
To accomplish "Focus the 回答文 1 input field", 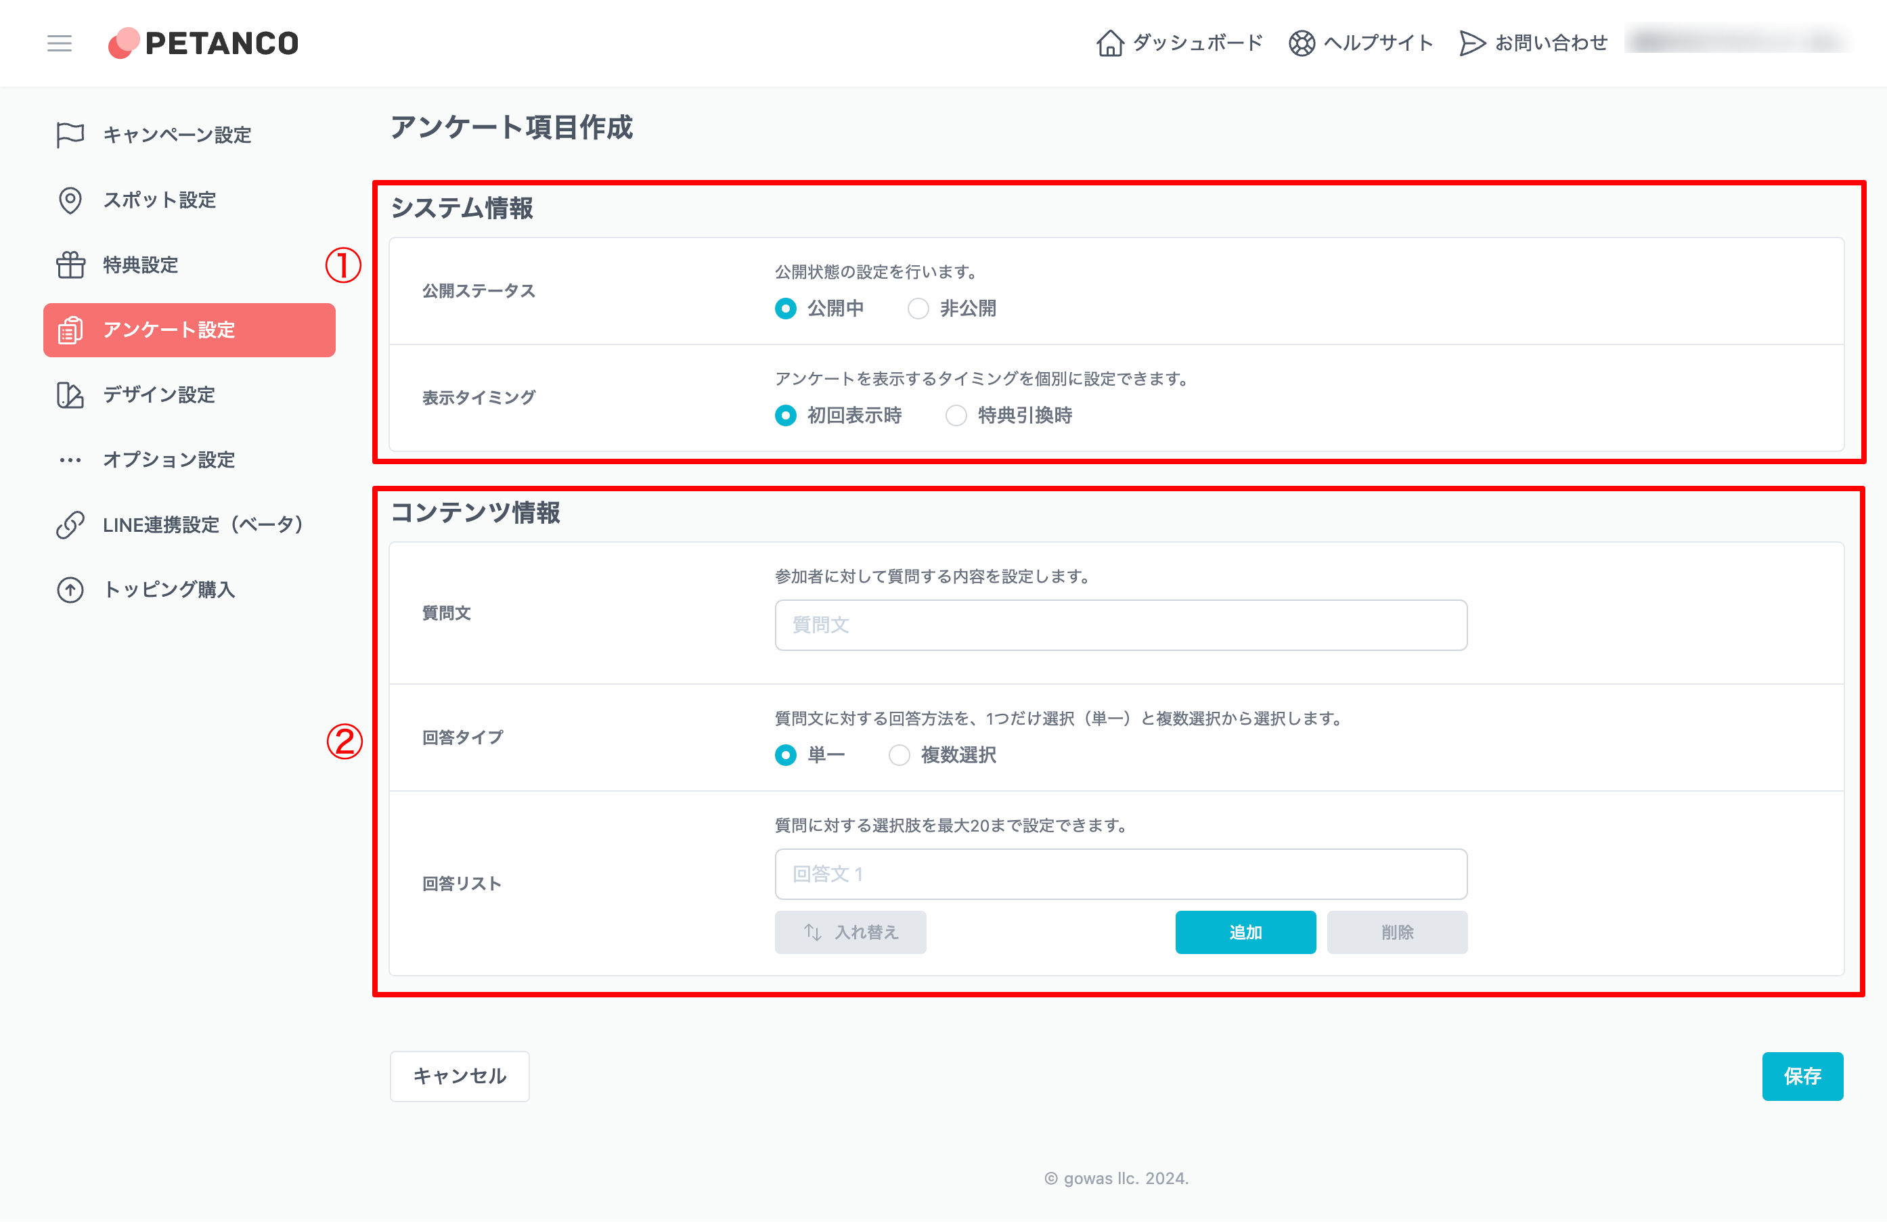I will coord(1120,874).
